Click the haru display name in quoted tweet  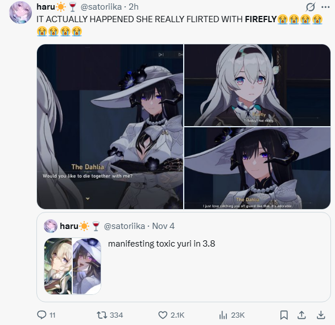click(69, 226)
